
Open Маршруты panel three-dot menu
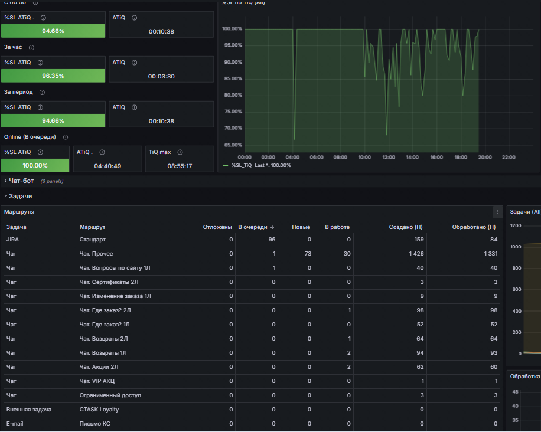pos(497,212)
